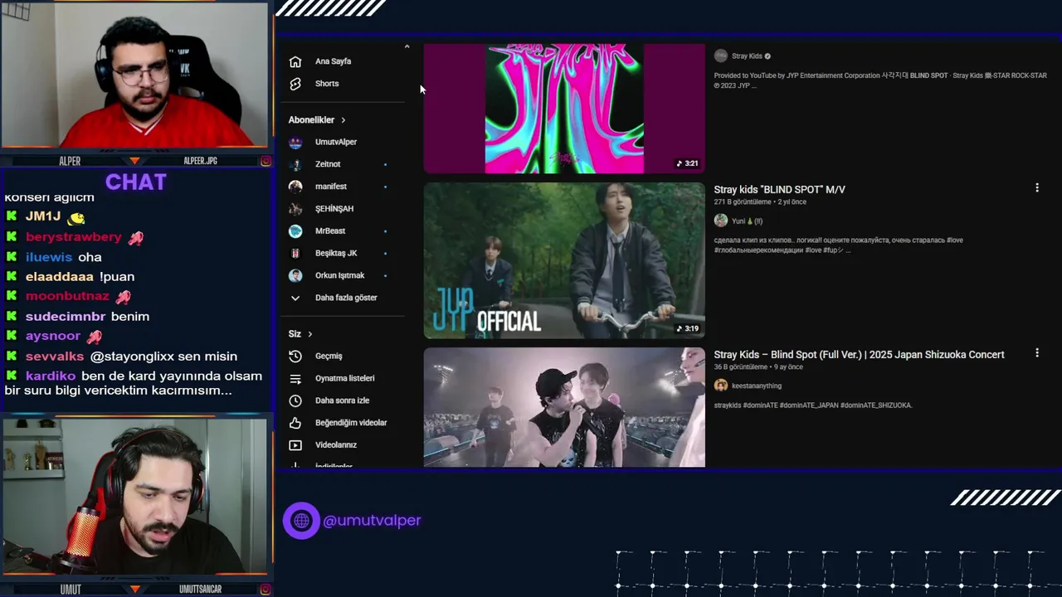Open Beşiktaş JK channel avatar
Viewport: 1062px width, 597px height.
(x=295, y=253)
